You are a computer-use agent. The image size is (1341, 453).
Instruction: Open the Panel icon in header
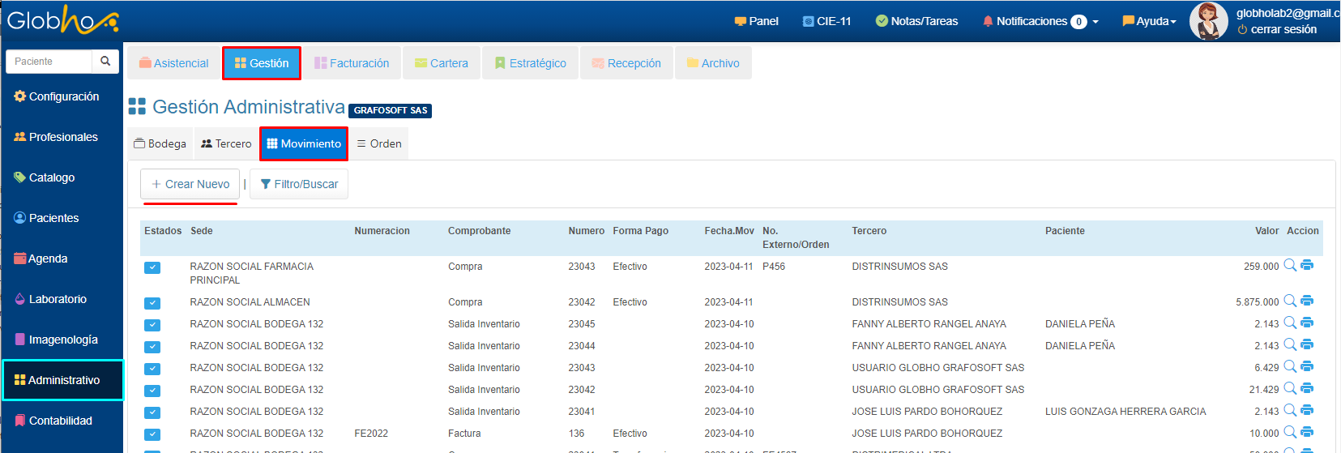(756, 21)
